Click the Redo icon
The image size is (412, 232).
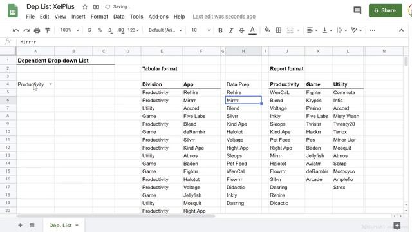tap(26, 30)
